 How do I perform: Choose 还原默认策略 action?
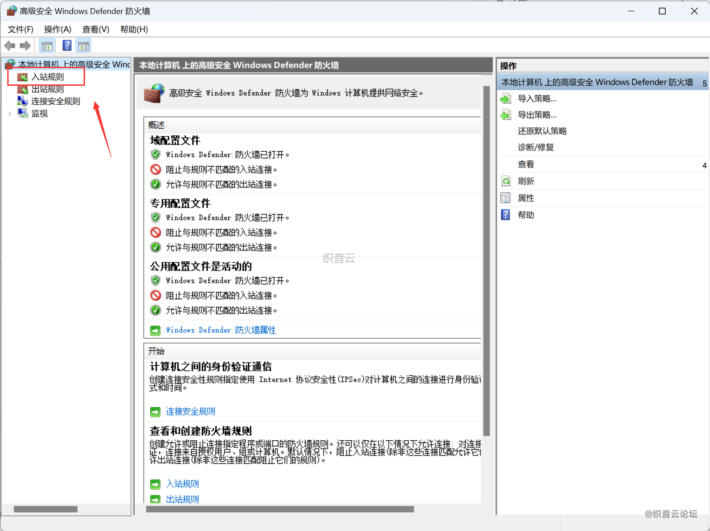click(542, 131)
